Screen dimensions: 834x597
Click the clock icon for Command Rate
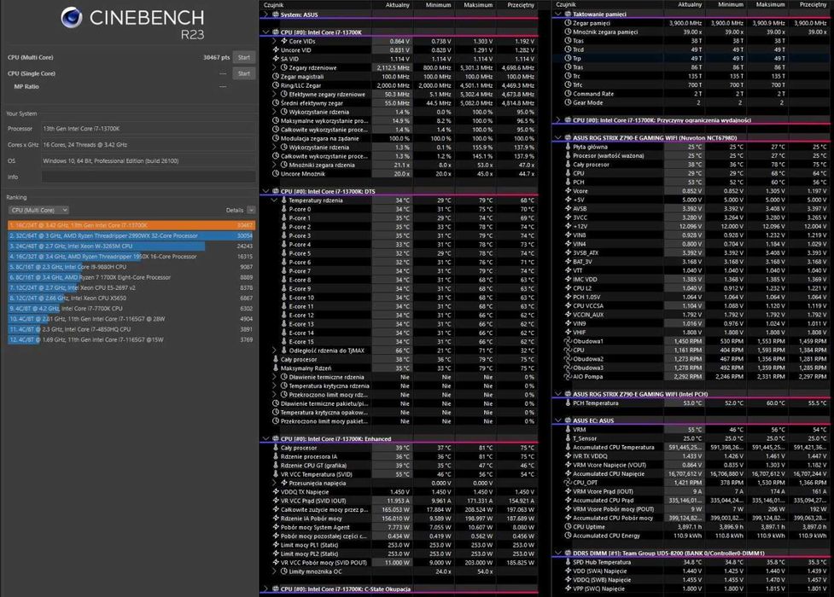click(568, 94)
